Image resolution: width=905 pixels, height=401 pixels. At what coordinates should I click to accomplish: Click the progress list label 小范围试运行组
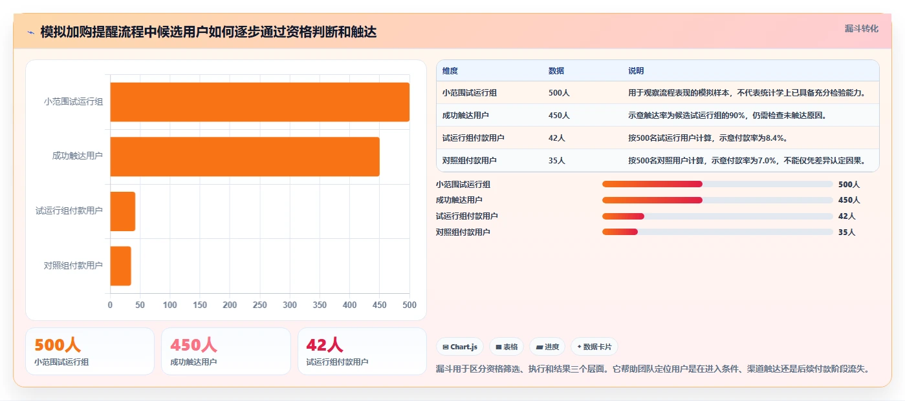point(463,184)
